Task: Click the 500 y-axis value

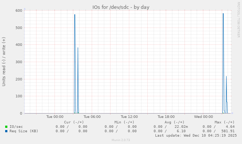Action: click(x=19, y=28)
